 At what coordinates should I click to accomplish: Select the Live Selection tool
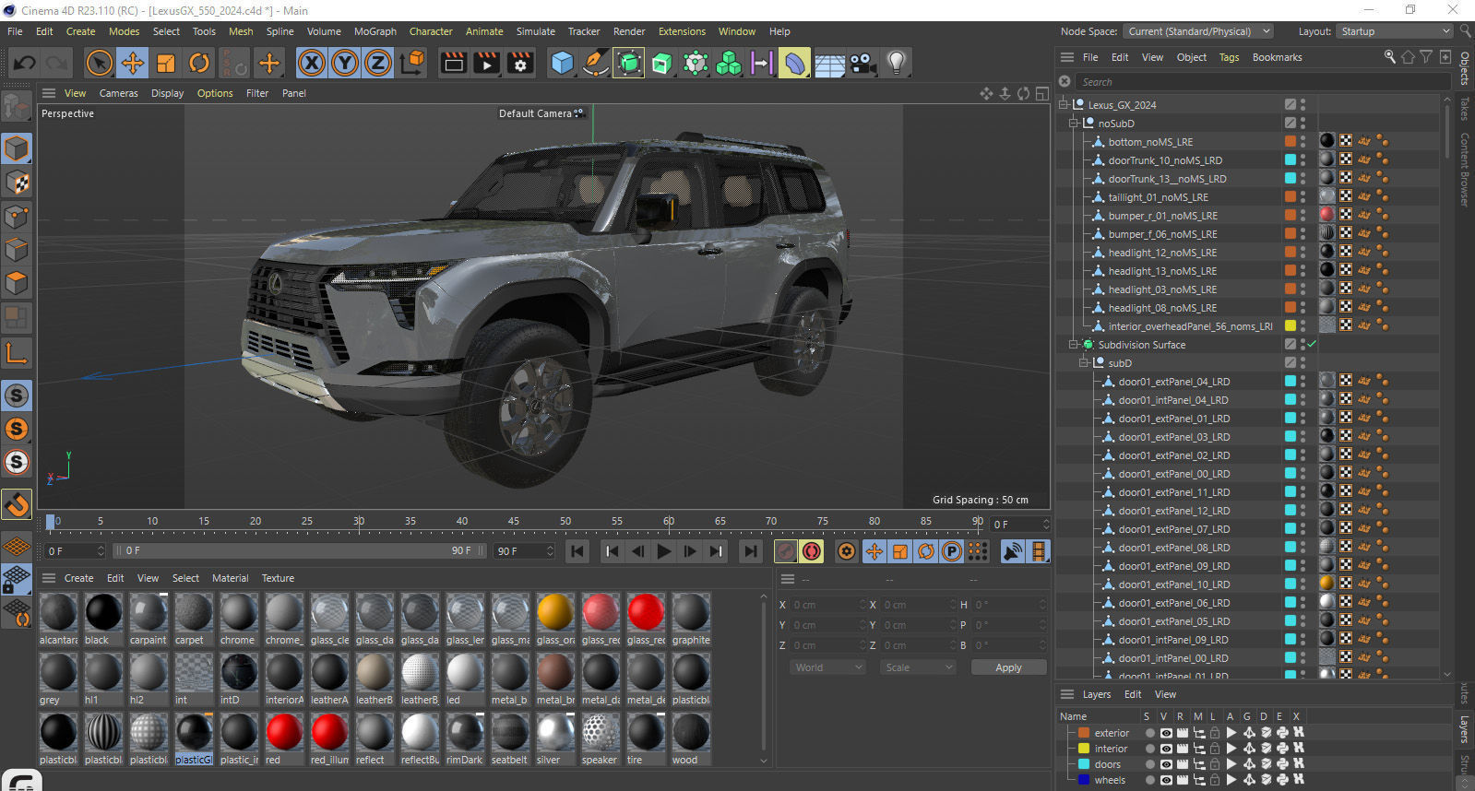click(99, 63)
